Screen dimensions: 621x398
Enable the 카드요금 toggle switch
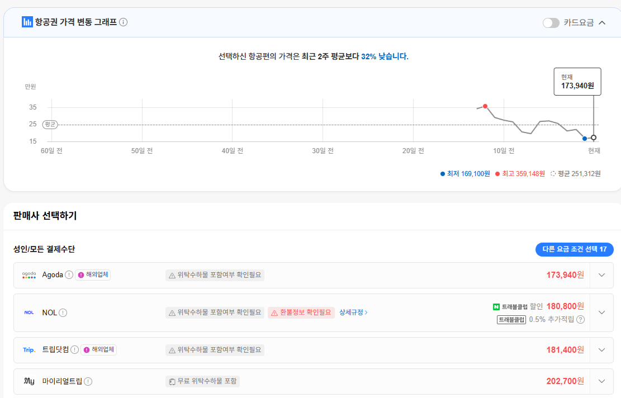550,22
